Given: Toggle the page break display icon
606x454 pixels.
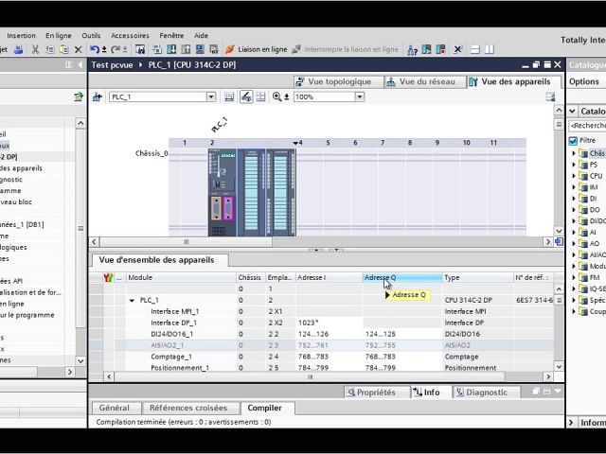Looking at the screenshot, I should [x=261, y=96].
